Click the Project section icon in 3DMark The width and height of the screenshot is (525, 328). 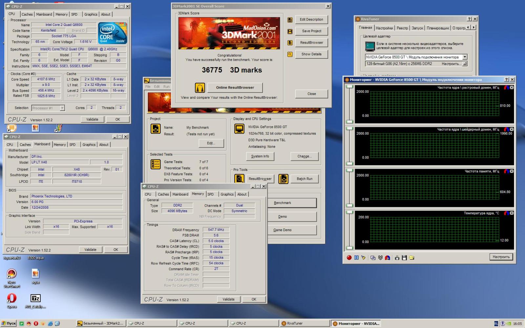click(156, 129)
